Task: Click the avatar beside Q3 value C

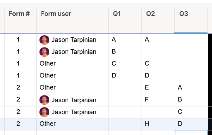Action: tap(44, 112)
